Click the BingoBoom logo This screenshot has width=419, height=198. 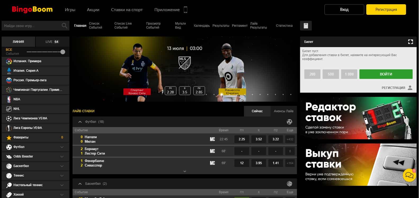click(x=32, y=10)
